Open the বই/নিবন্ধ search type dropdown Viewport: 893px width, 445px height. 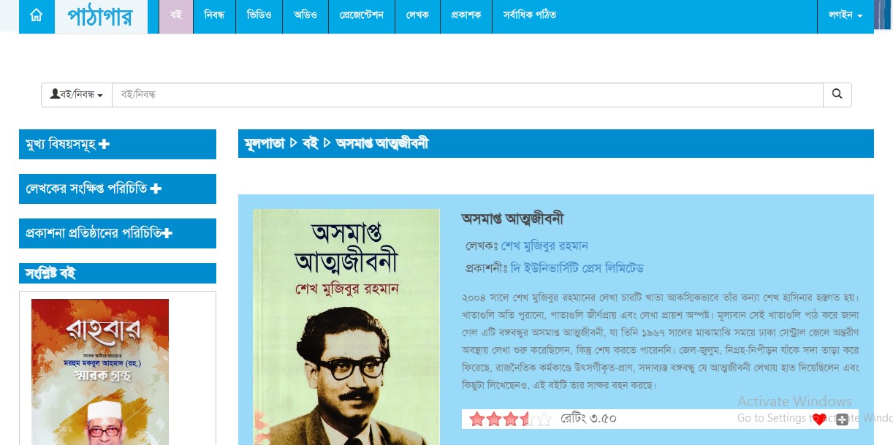(76, 95)
